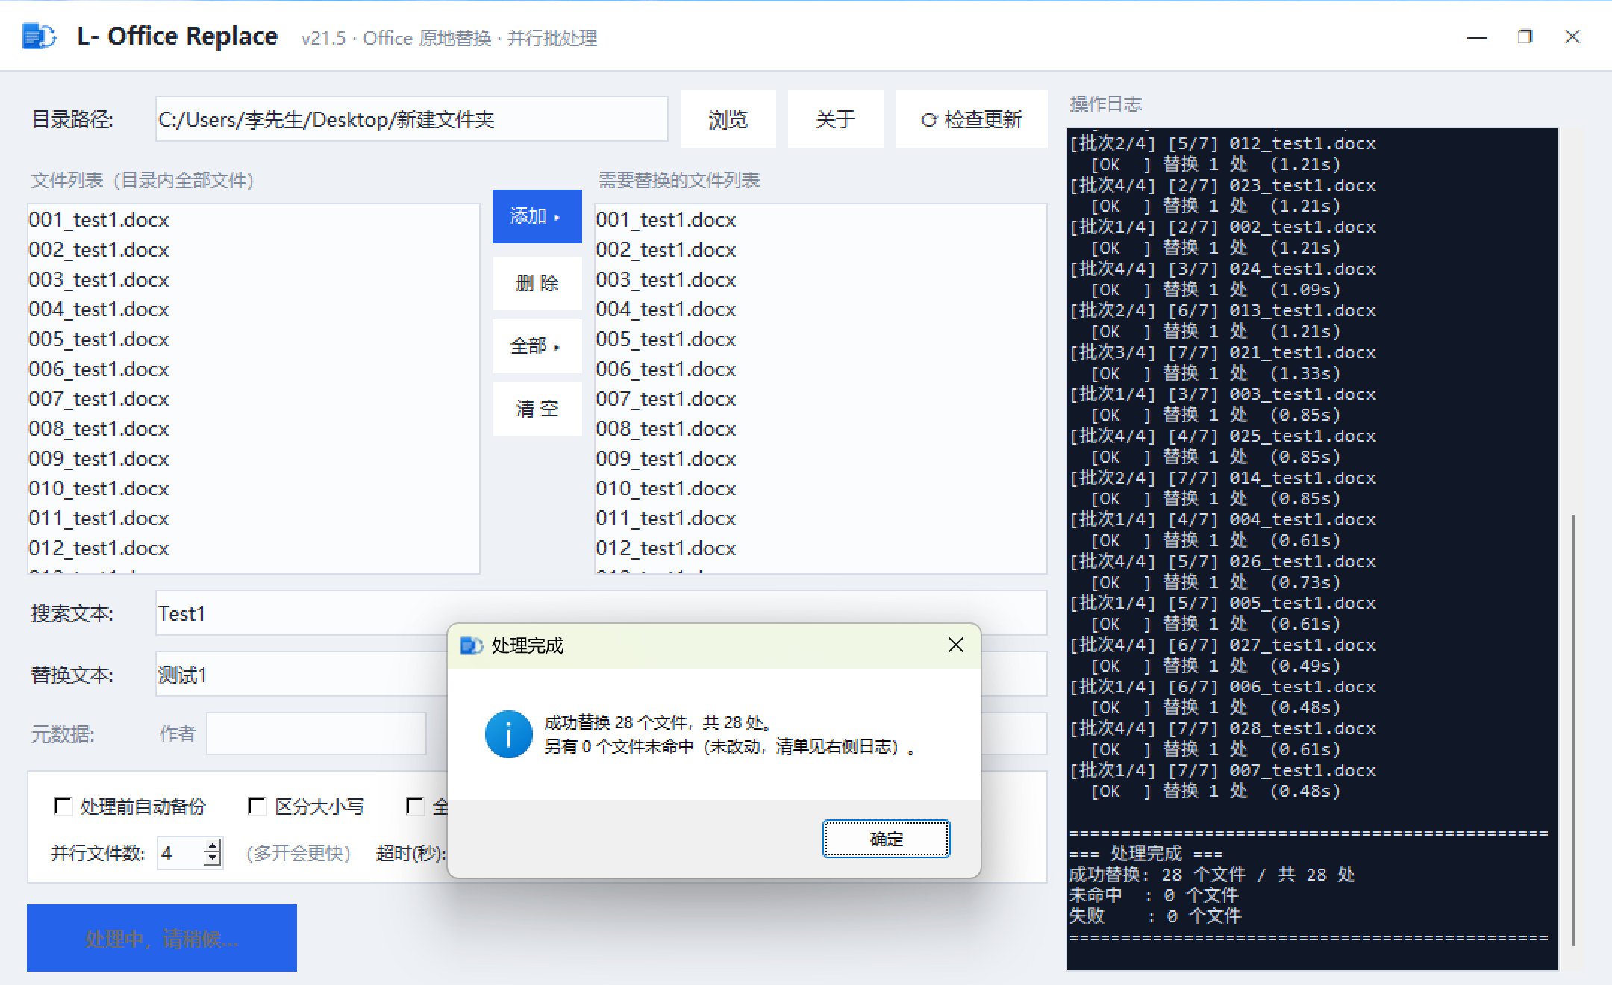1612x985 pixels.
Task: Close the 处理完成 dialog with X
Action: [x=955, y=645]
